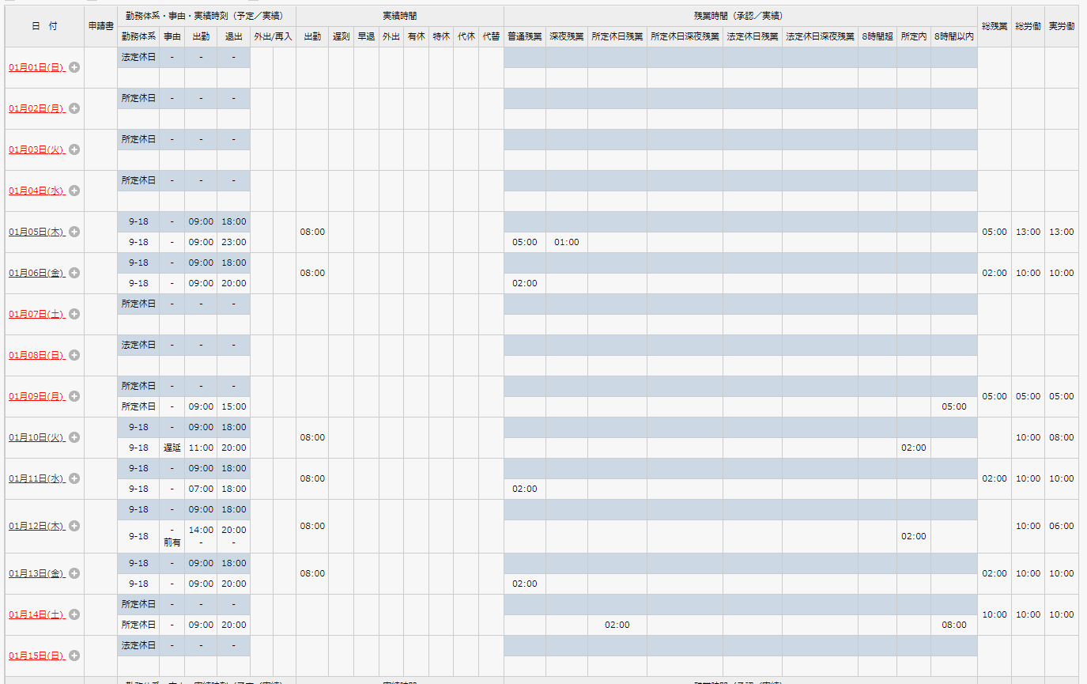The width and height of the screenshot is (1087, 684).
Task: Select the 23:00 clock-out time cell
Action: [233, 242]
